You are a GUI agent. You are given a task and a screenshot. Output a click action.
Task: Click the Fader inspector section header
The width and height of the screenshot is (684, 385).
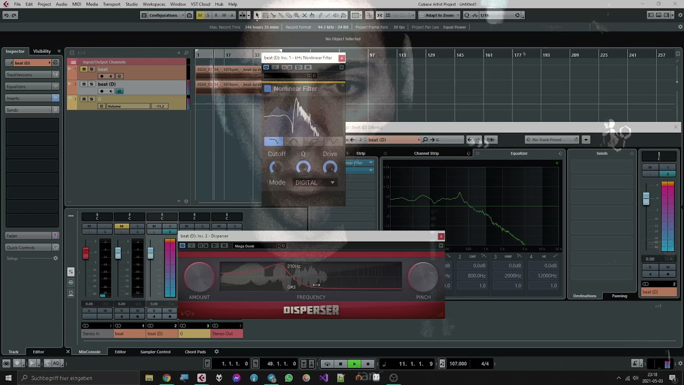tap(32, 236)
